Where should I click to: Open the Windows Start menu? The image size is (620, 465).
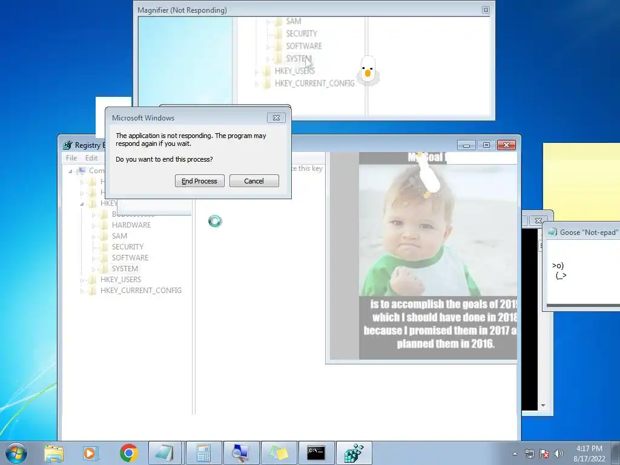coord(16,453)
